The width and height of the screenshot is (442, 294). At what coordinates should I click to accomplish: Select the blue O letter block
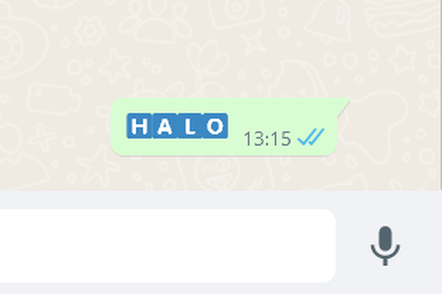coord(215,126)
